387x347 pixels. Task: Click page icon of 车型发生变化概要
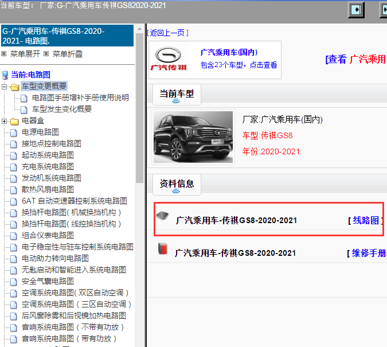click(x=24, y=110)
